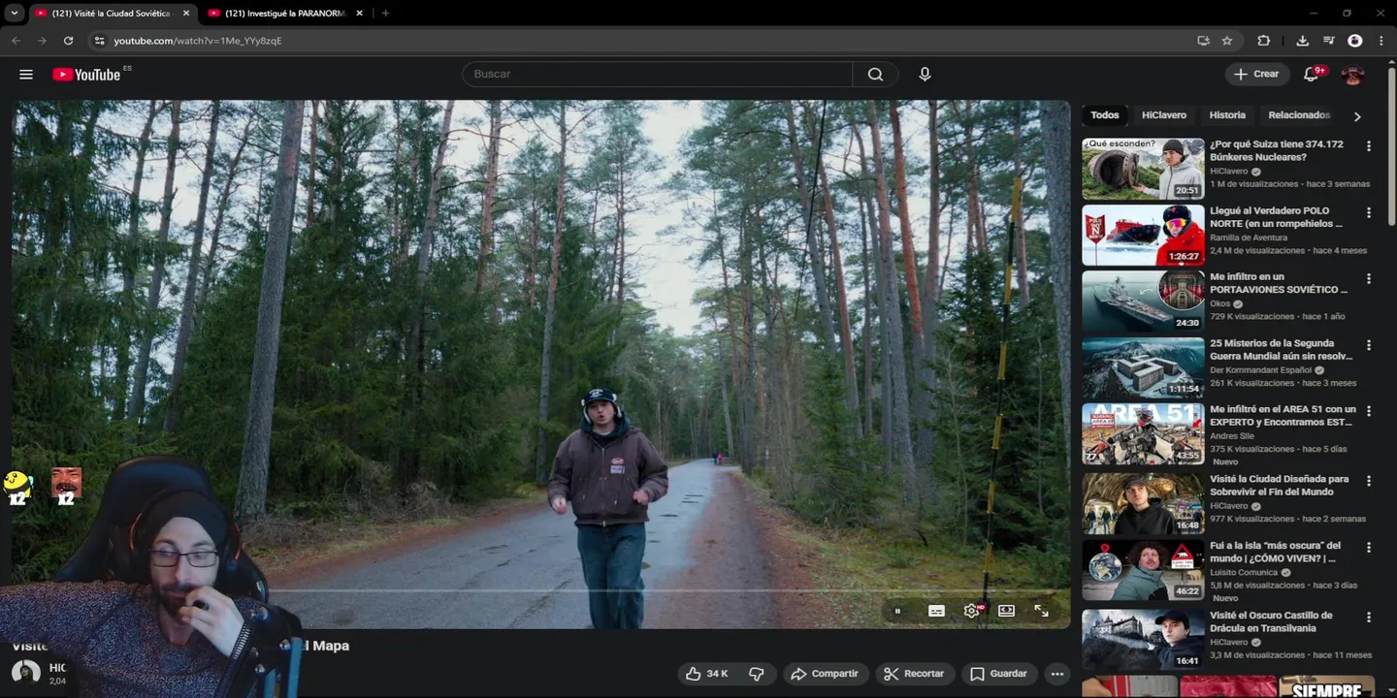Select the HiClavero filter chip
The height and width of the screenshot is (698, 1397).
tap(1164, 115)
